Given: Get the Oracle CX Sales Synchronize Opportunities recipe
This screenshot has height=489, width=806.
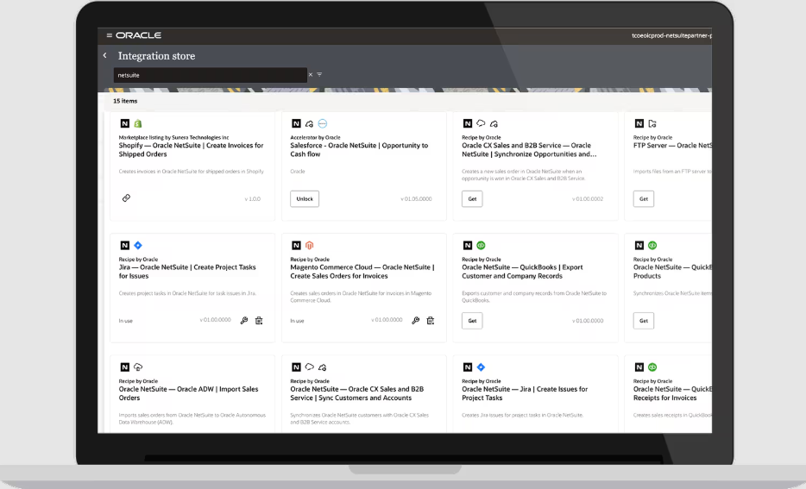Looking at the screenshot, I should tap(472, 198).
